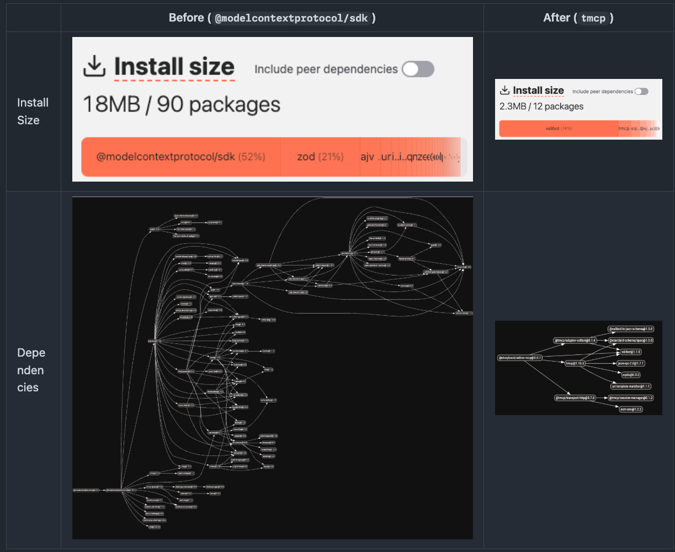Click the uri-template-matcher@1.1.1 node
Viewport: 675px width, 552px height.
[631, 386]
